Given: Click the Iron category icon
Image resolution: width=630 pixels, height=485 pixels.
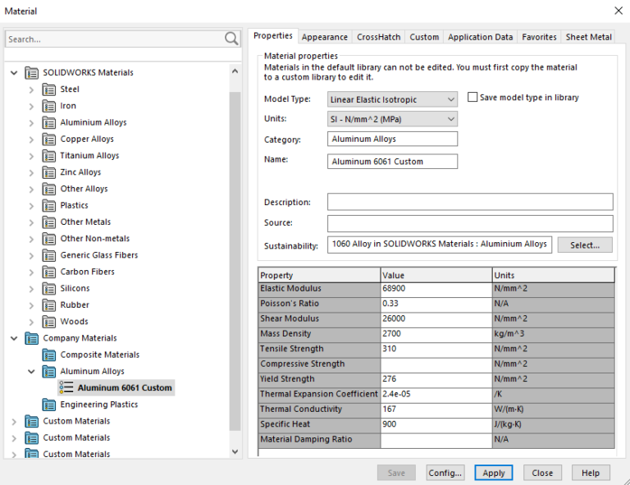Looking at the screenshot, I should (49, 106).
